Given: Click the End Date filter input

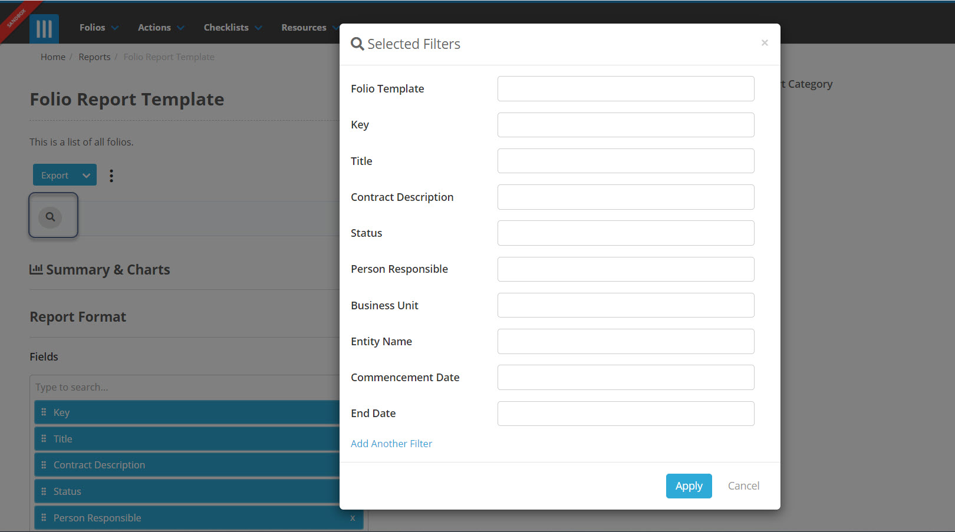Looking at the screenshot, I should click(625, 413).
